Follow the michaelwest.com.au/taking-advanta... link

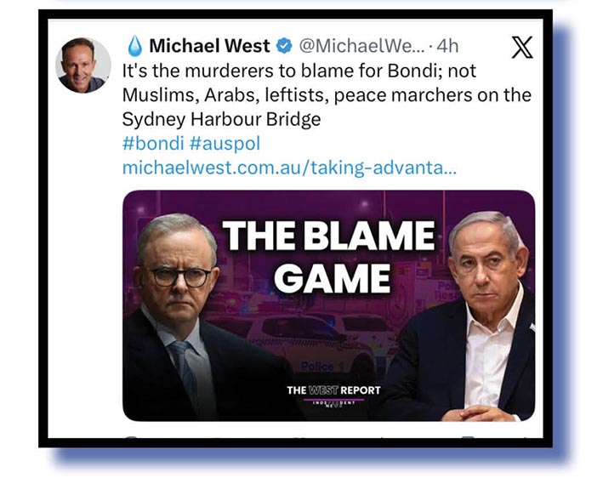tap(289, 168)
